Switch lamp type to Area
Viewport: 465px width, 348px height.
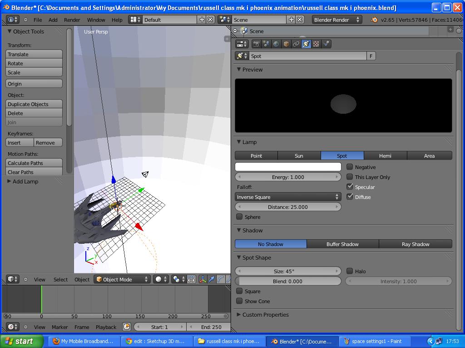click(430, 156)
